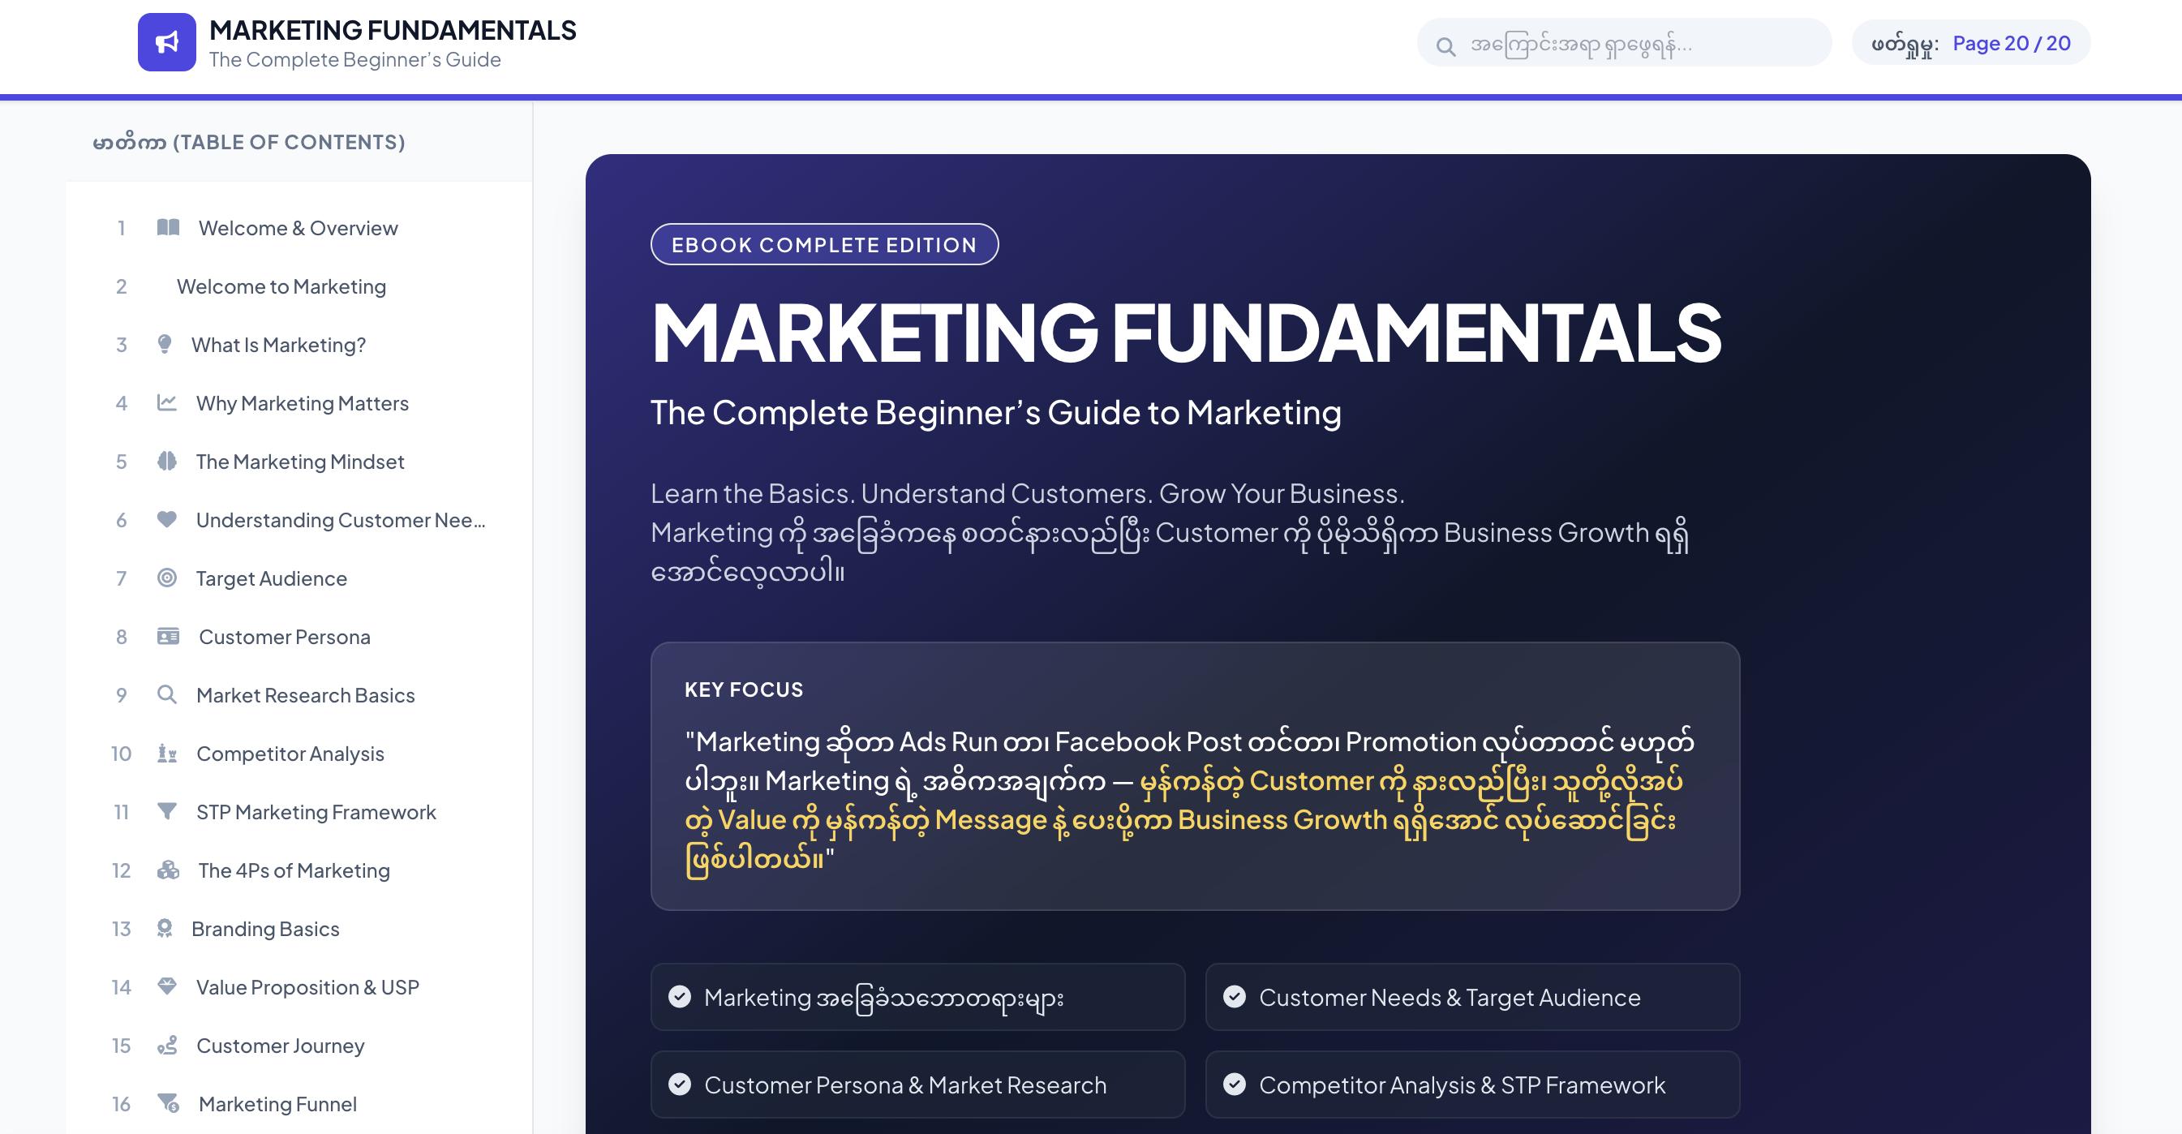The image size is (2182, 1134).
Task: Go to chapter What Is Marketing?
Action: click(x=299, y=345)
